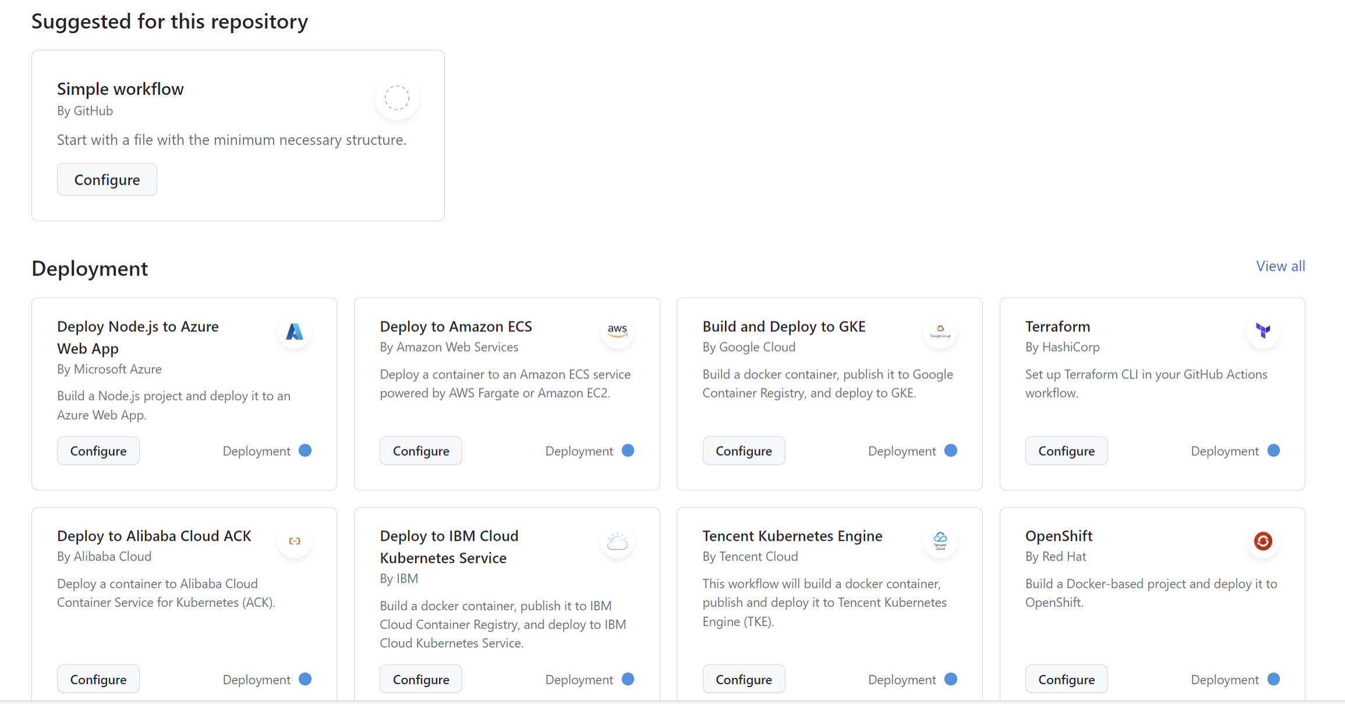Configure Deploy to Amazon ECS workflow
Image resolution: width=1345 pixels, height=704 pixels.
coord(421,451)
